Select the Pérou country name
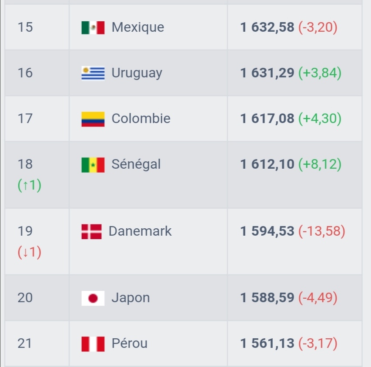371x367 pixels. coord(130,344)
